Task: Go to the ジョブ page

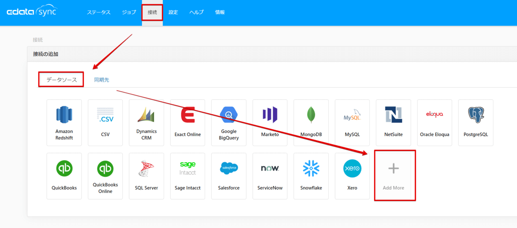Action: (129, 12)
